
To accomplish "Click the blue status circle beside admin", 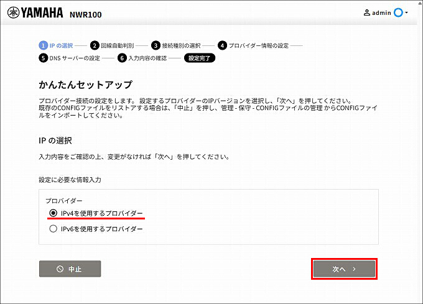I will click(398, 12).
